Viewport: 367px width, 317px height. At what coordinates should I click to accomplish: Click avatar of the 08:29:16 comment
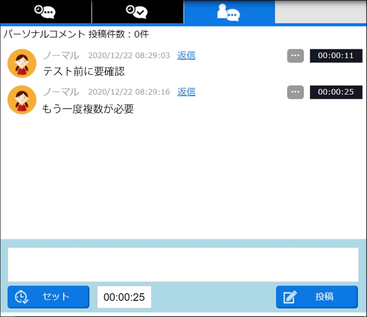22,100
